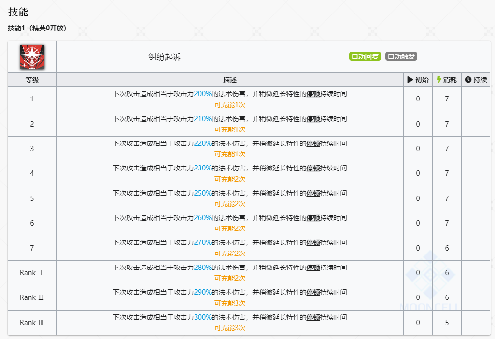This screenshot has height=339, width=495.
Task: Click the 纠纷起诉 skill name cell
Action: point(165,57)
